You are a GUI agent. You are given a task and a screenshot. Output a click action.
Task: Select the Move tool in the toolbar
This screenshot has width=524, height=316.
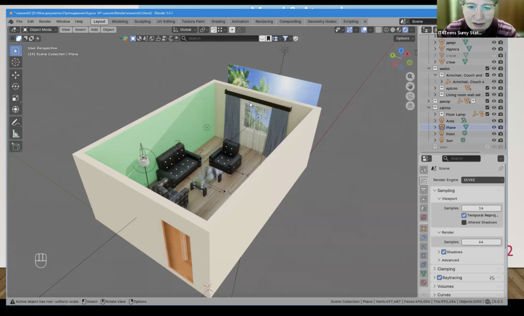[x=16, y=75]
